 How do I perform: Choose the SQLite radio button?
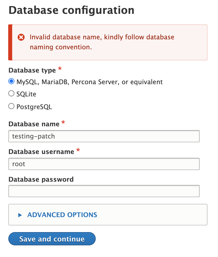point(11,93)
